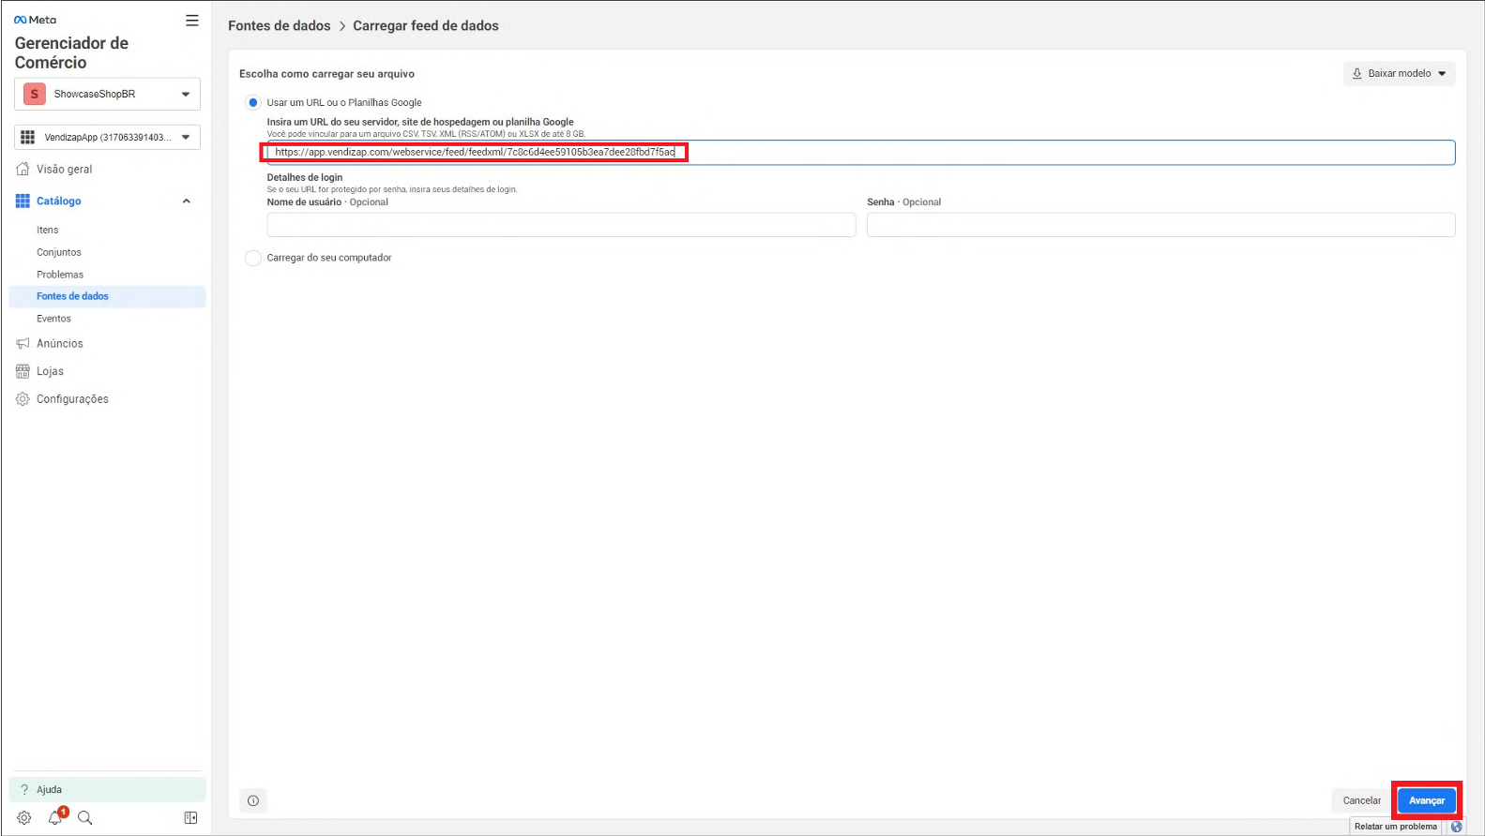Screen dimensions: 1485x836
Task: Click 'Fontes de dados' breadcrumb link
Action: (279, 25)
